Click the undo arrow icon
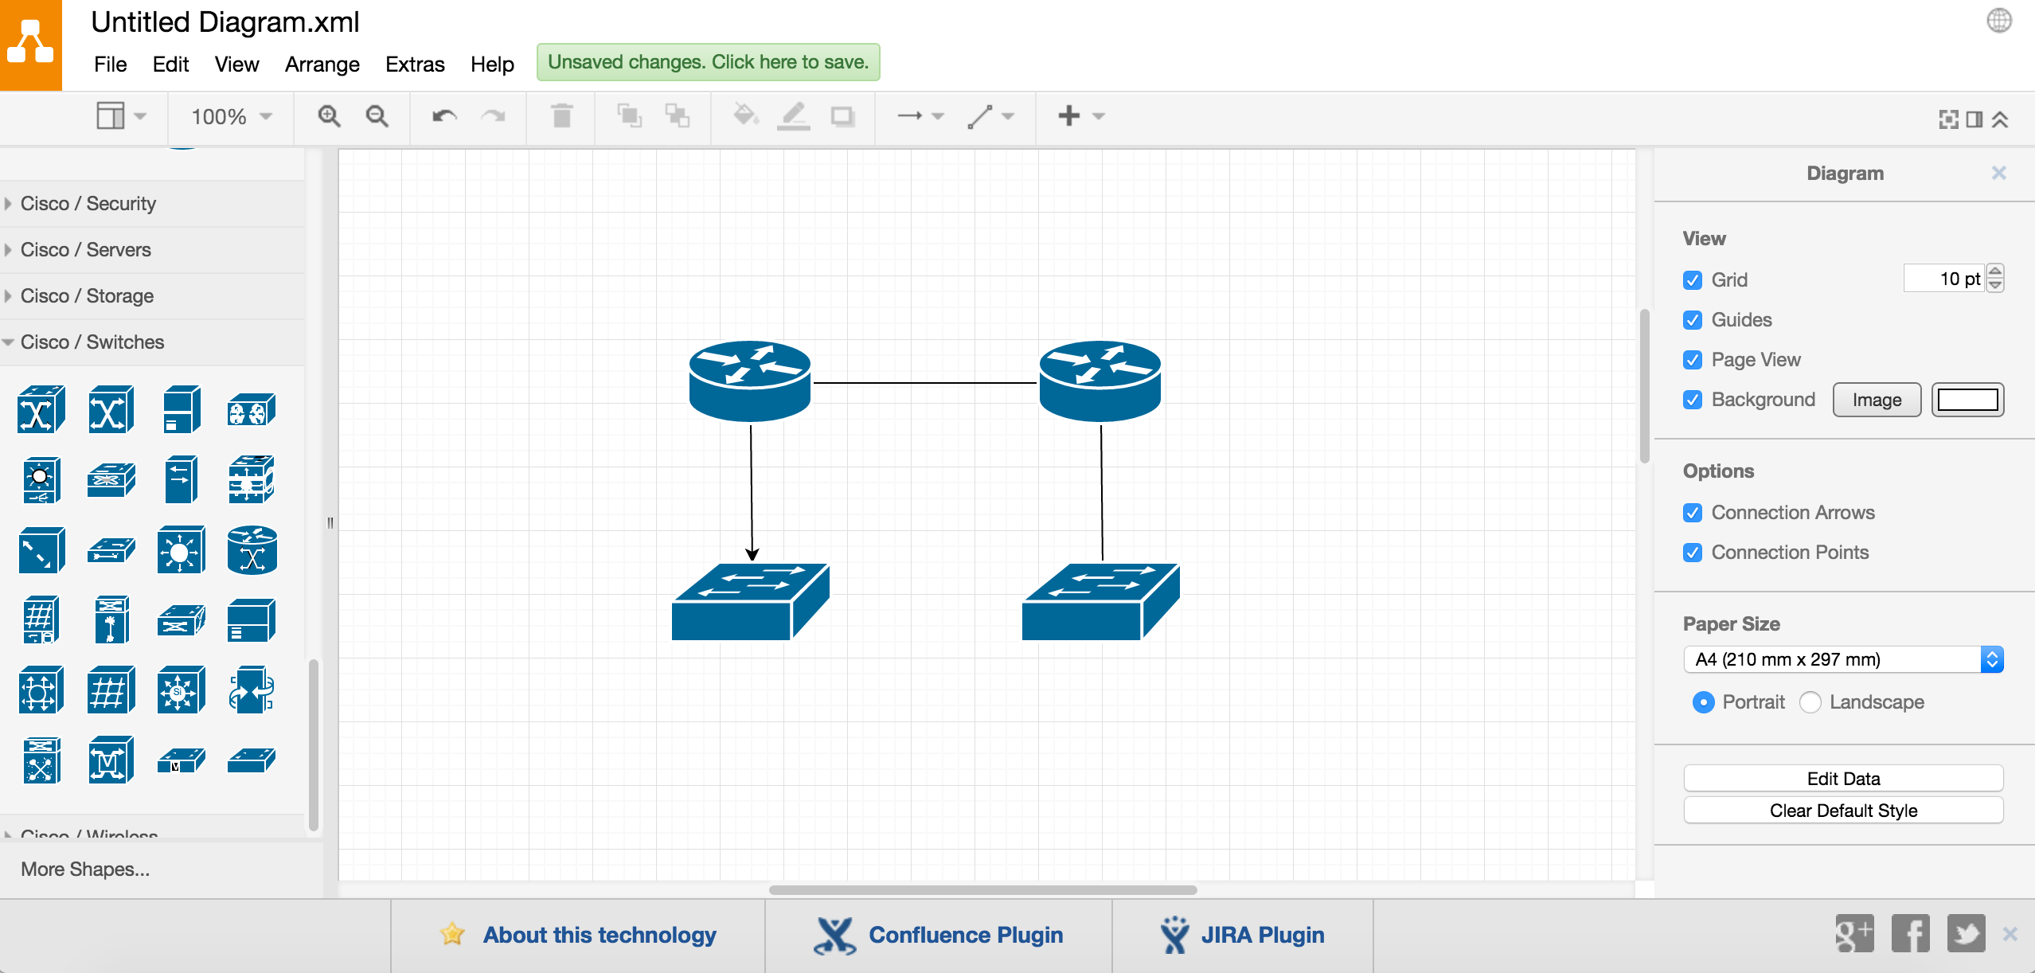 coord(443,116)
